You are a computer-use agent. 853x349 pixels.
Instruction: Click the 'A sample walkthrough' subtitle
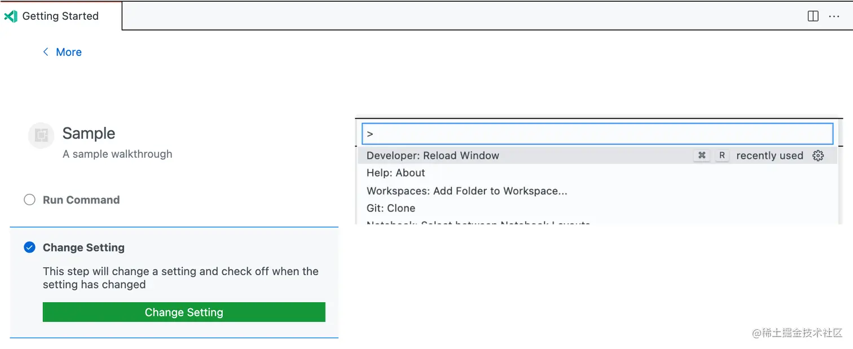click(117, 154)
